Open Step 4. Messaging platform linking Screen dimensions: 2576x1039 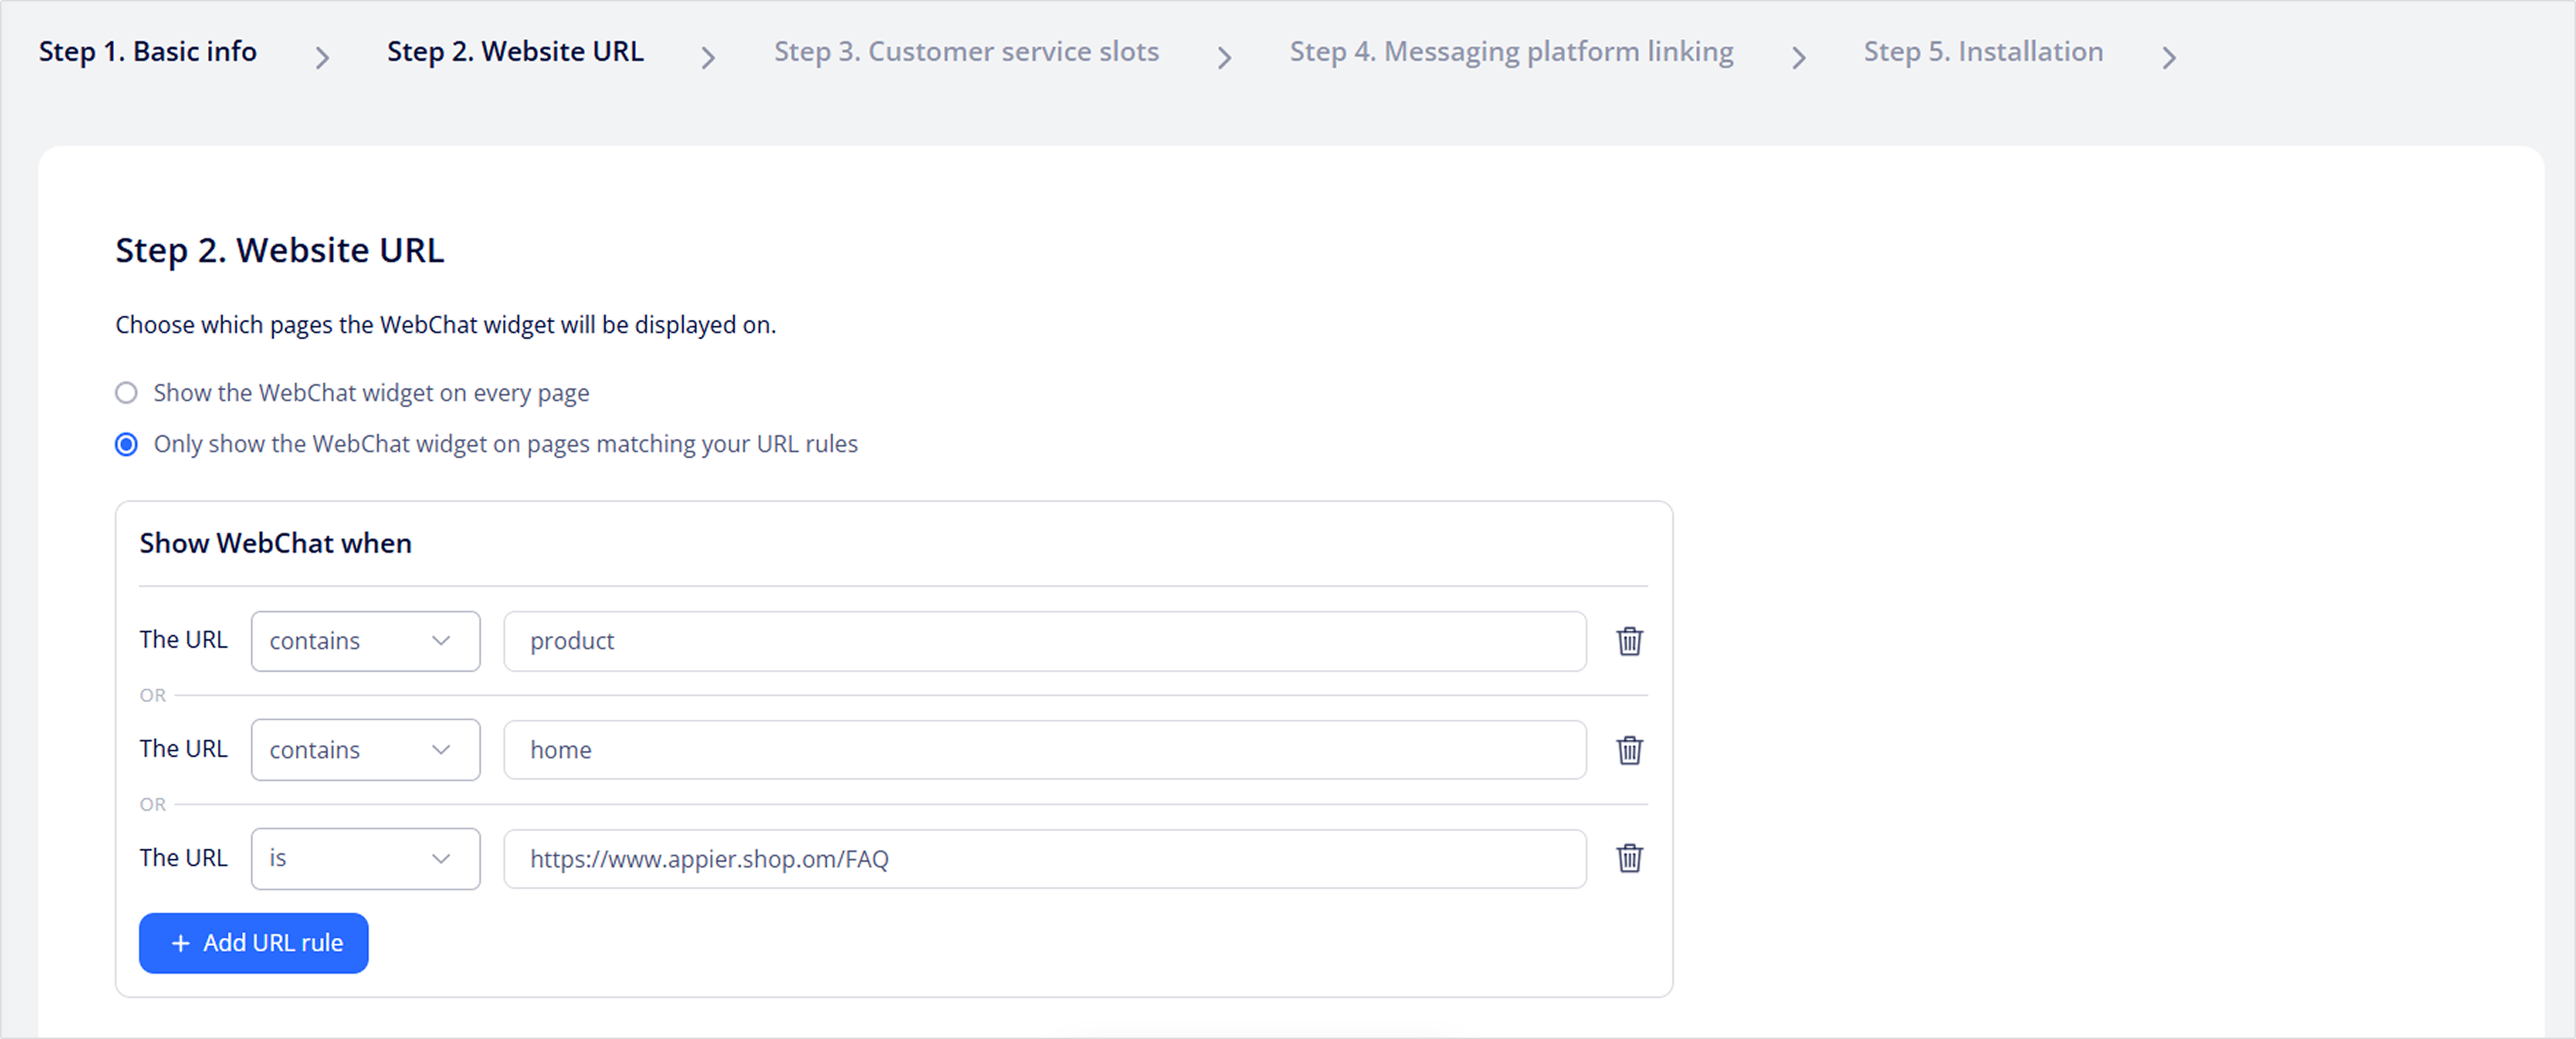1511,52
